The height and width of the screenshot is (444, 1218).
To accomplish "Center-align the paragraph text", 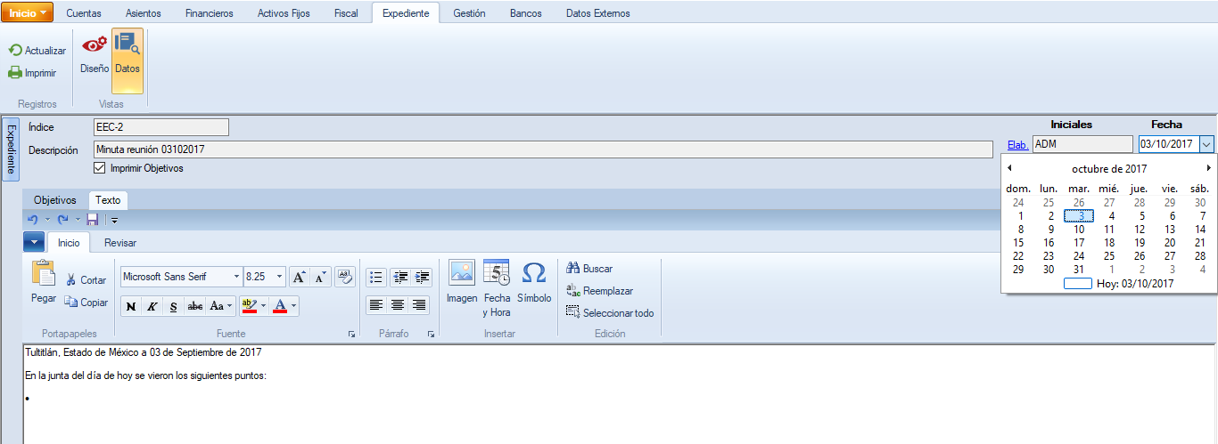I will point(398,305).
